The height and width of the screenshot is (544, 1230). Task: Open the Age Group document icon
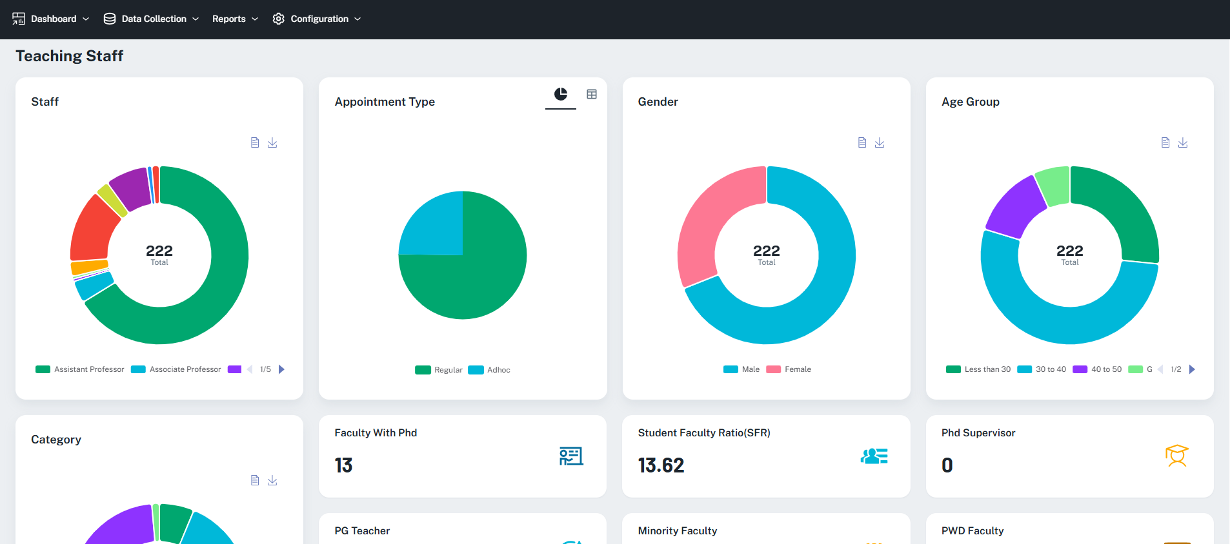(x=1165, y=142)
